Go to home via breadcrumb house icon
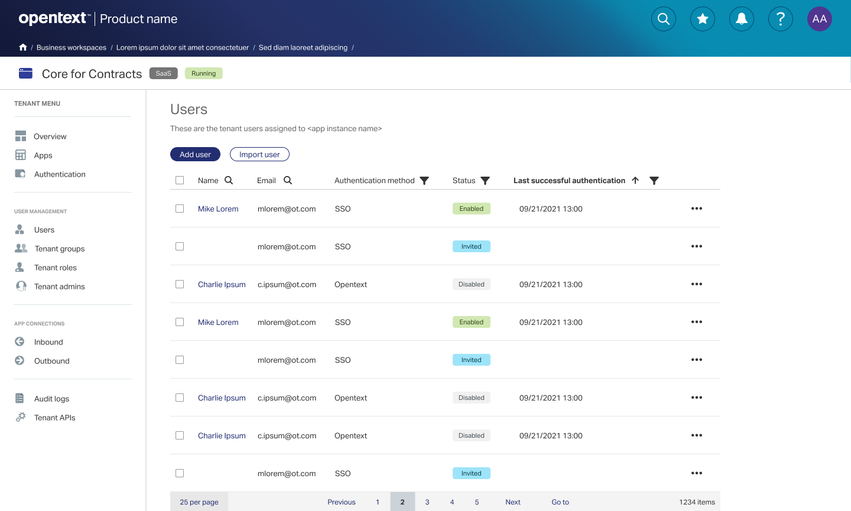The height and width of the screenshot is (511, 851). coord(23,47)
